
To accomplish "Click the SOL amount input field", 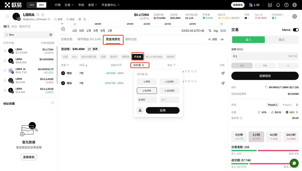I will [265, 56].
